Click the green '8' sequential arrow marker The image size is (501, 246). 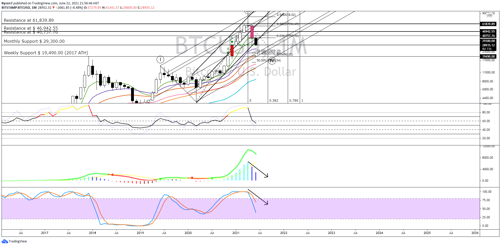coord(228,51)
